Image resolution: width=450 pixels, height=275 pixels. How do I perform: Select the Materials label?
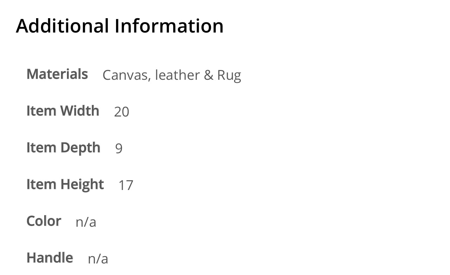pyautogui.click(x=57, y=74)
